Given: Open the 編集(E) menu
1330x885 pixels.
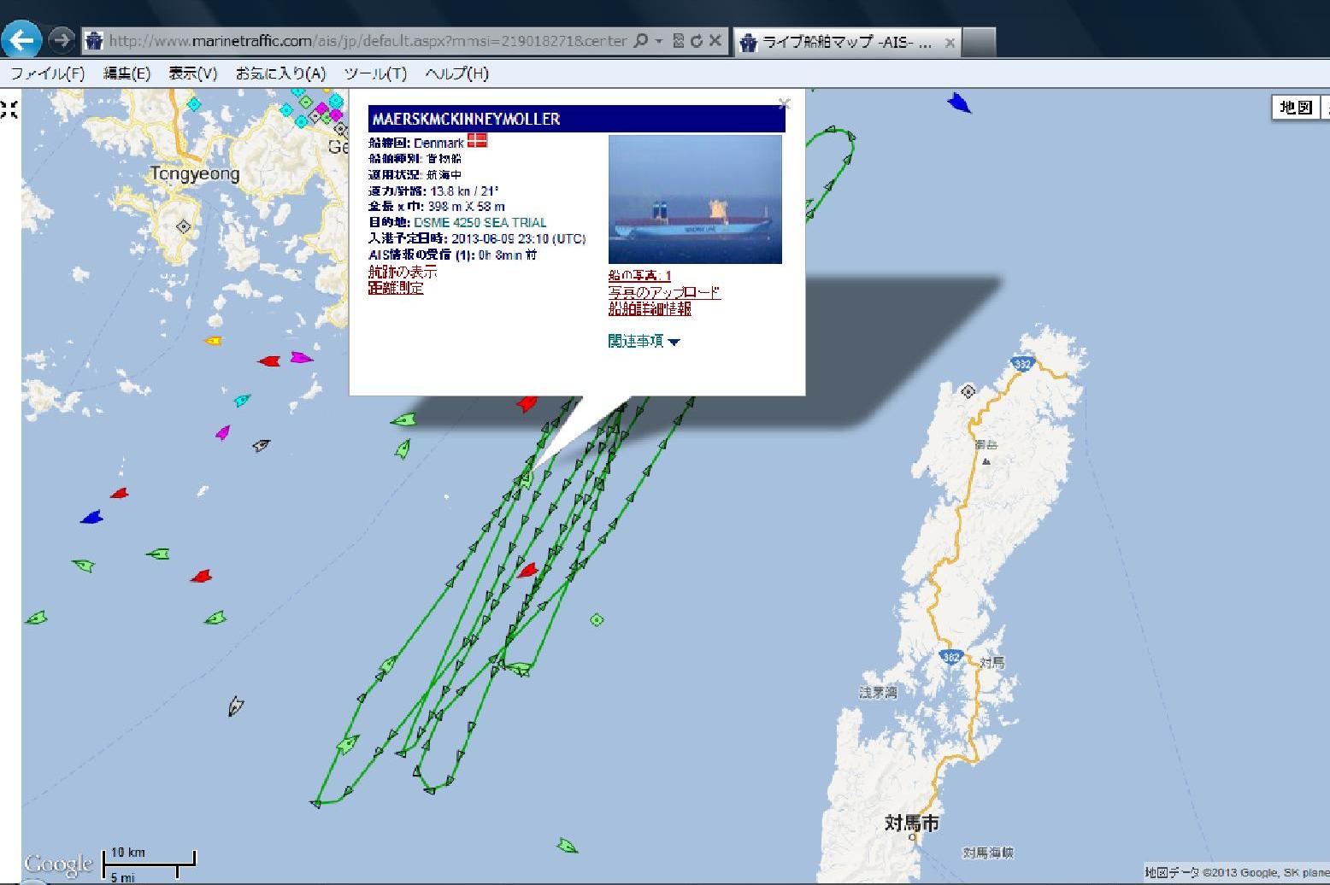Looking at the screenshot, I should click(x=127, y=73).
